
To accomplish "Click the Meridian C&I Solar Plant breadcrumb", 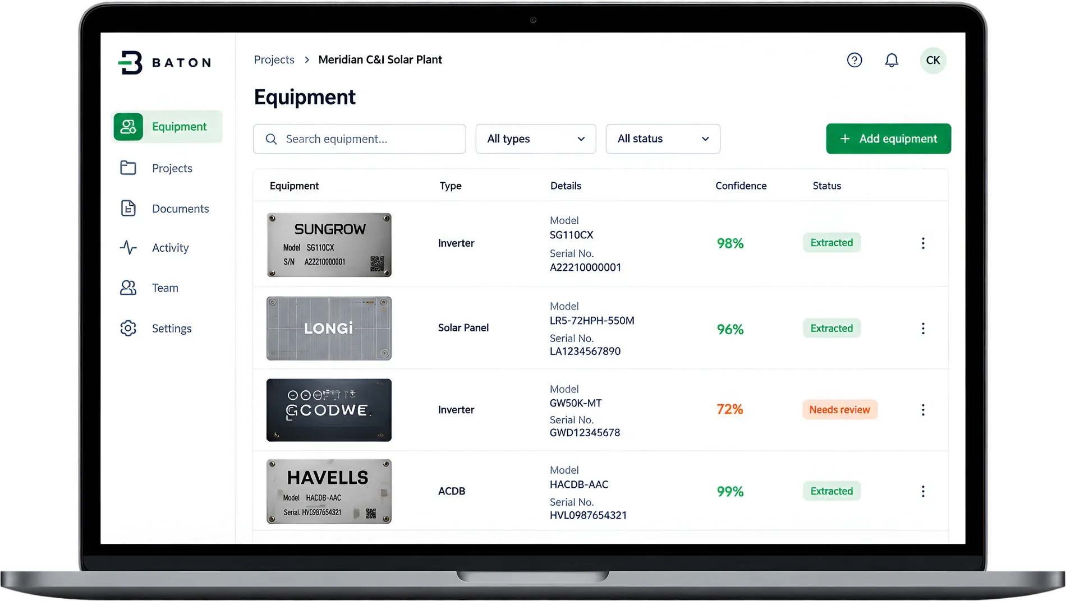I will [380, 59].
